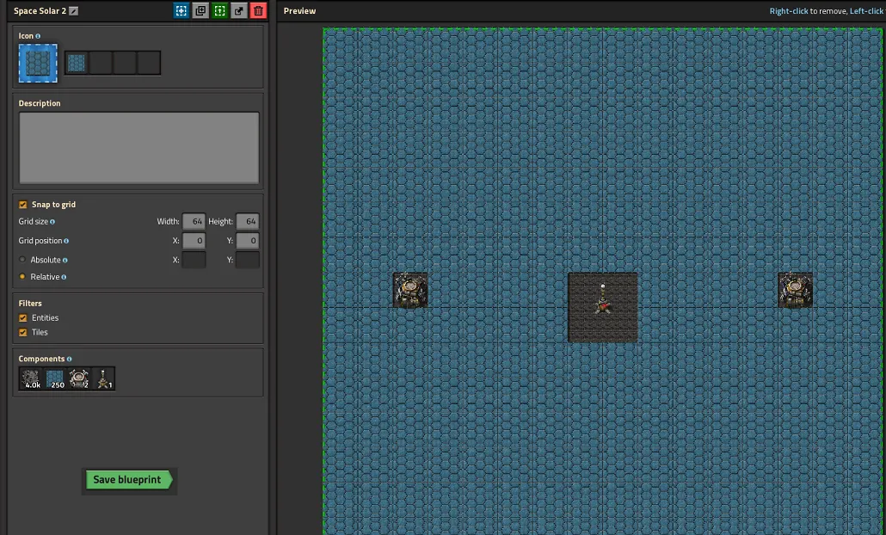This screenshot has height=535, width=886.
Task: Click the Absolute Y input field
Action: pyautogui.click(x=248, y=260)
